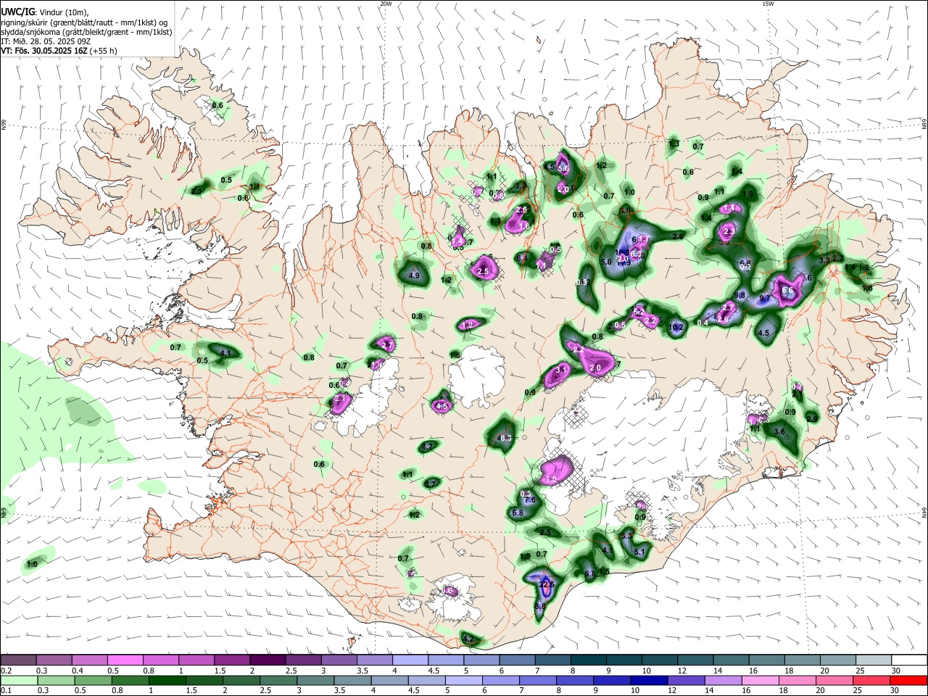Select the darkest purple snow swatch above 2
The image size is (928, 696).
268,660
